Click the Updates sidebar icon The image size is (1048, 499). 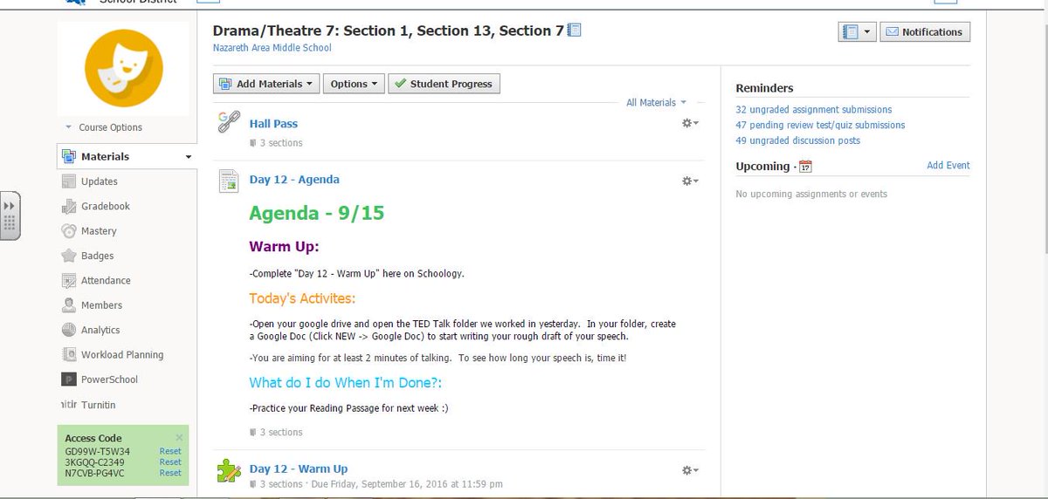coord(69,181)
